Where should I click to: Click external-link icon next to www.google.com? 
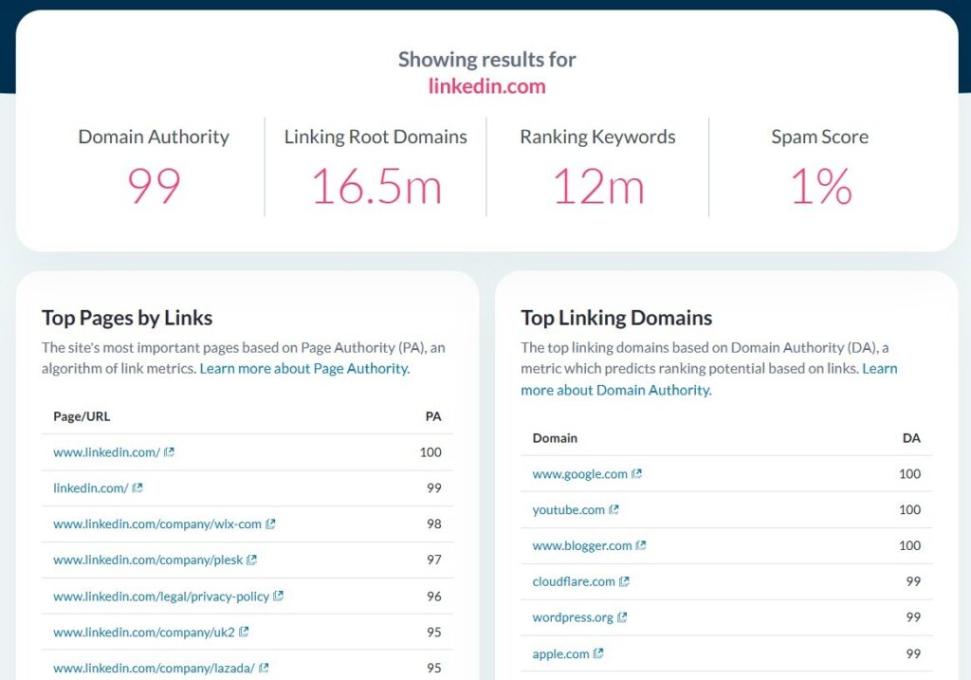[x=637, y=474]
